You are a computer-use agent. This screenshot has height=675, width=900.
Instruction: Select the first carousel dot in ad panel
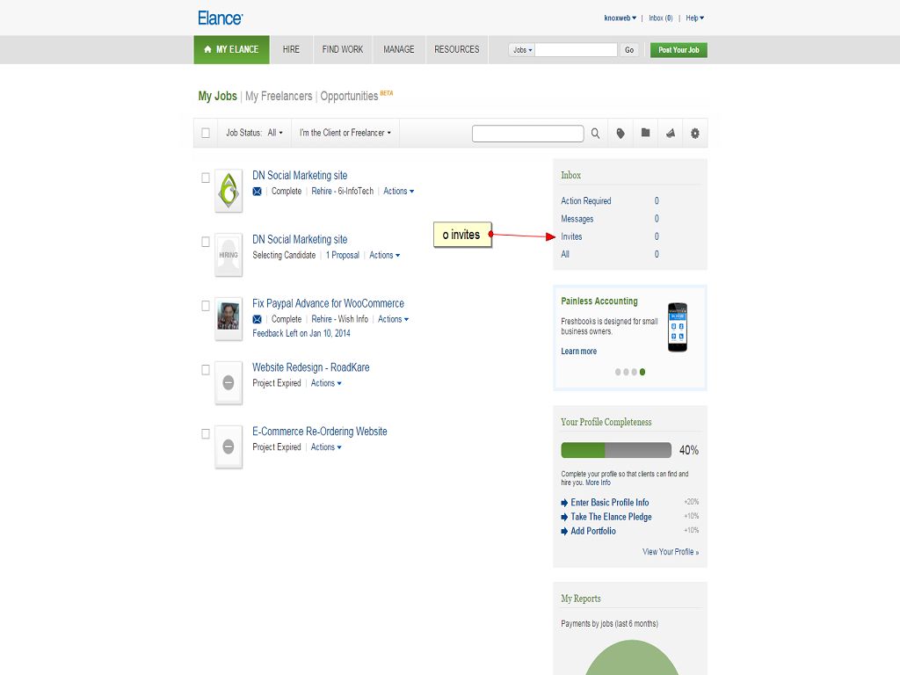pyautogui.click(x=618, y=372)
